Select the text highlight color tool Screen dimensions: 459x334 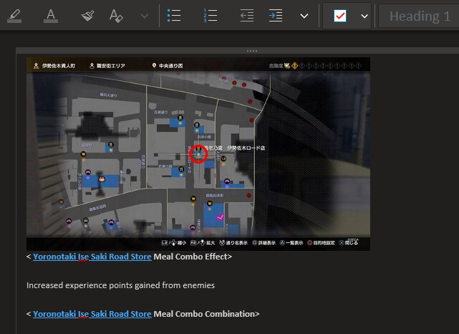coord(14,16)
